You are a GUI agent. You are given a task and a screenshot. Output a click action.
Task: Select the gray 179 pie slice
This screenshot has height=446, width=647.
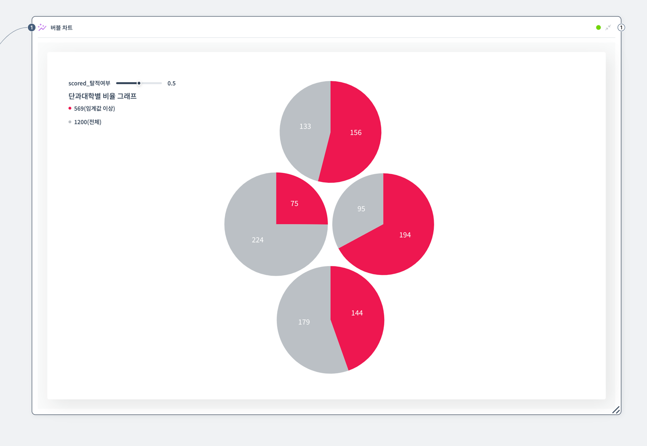[x=304, y=322]
